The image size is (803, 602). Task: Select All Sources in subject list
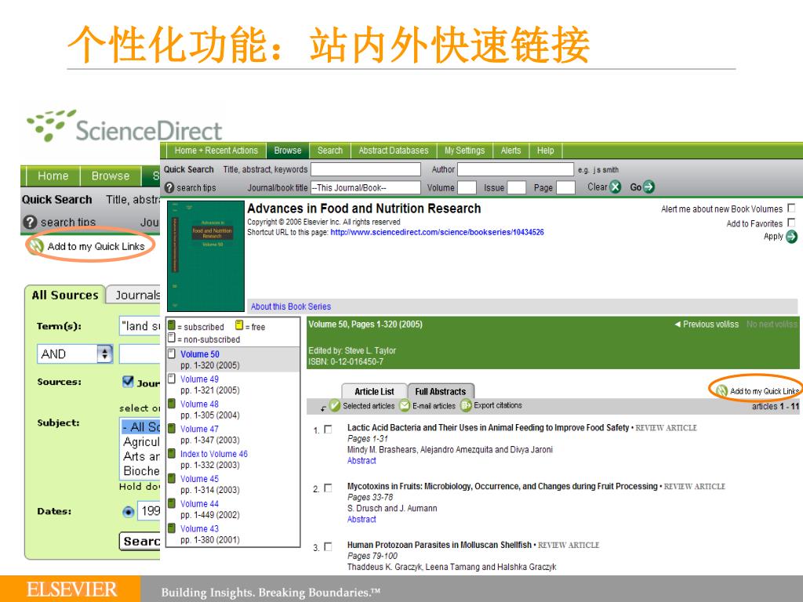pos(140,427)
